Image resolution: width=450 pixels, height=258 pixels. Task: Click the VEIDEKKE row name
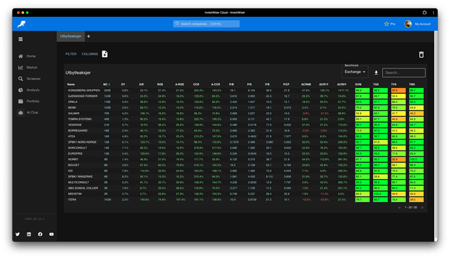74,124
